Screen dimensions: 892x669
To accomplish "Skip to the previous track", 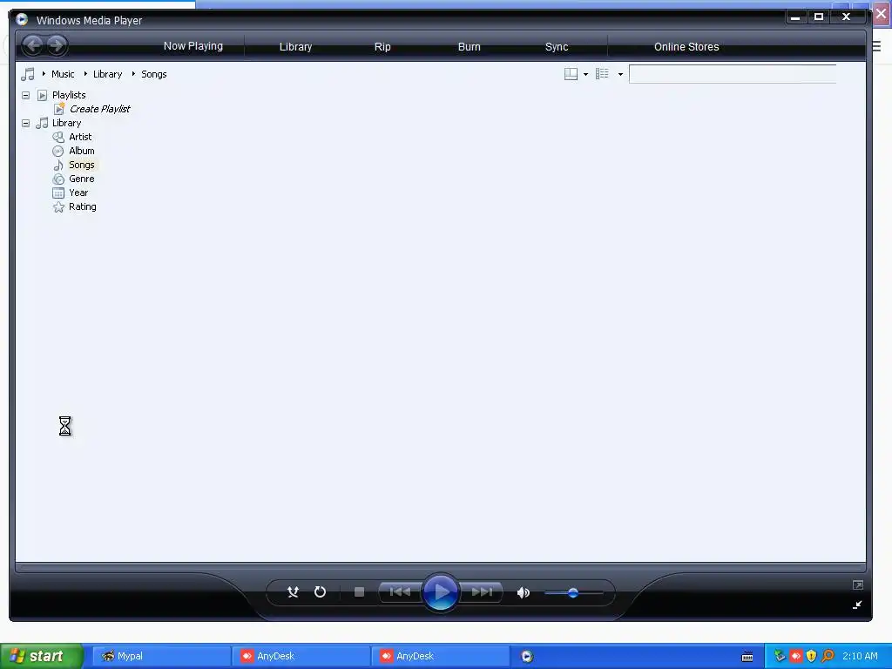I will click(x=400, y=592).
